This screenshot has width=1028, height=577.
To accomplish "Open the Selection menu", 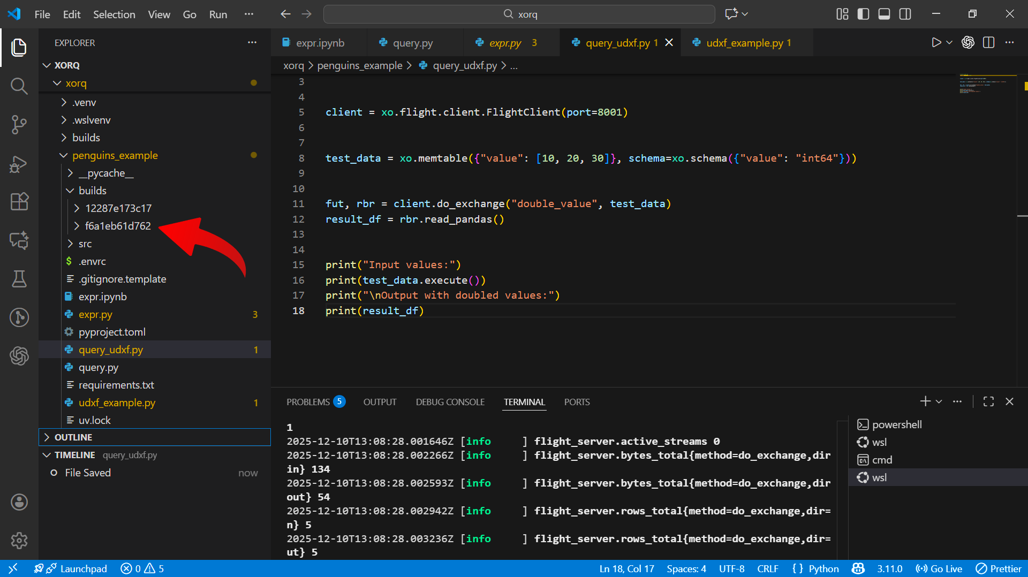I will coord(114,14).
